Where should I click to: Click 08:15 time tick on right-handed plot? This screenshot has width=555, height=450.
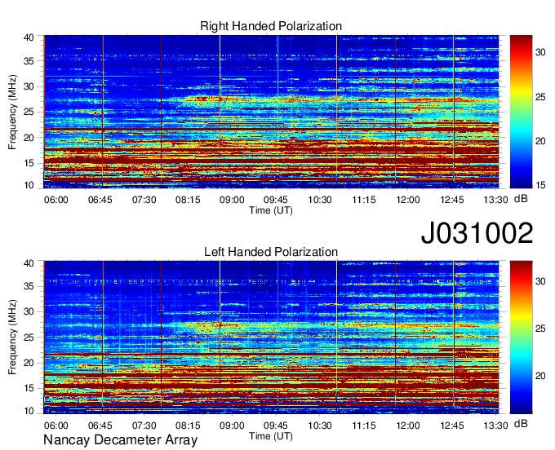coord(188,200)
